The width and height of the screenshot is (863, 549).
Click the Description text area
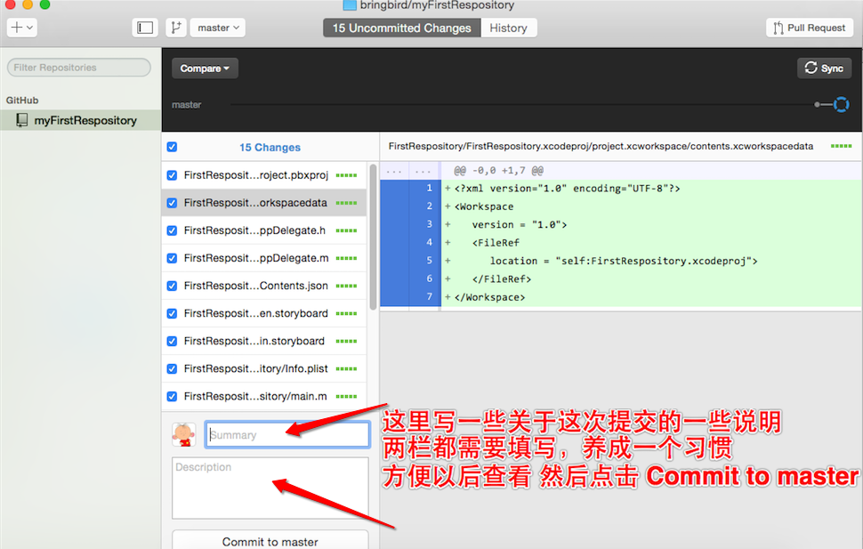pyautogui.click(x=270, y=488)
